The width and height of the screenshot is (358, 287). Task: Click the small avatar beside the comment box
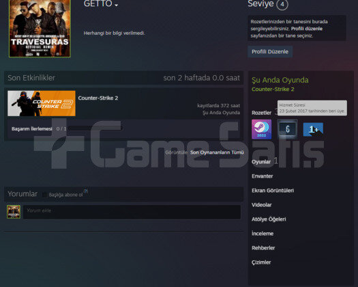[x=14, y=212]
